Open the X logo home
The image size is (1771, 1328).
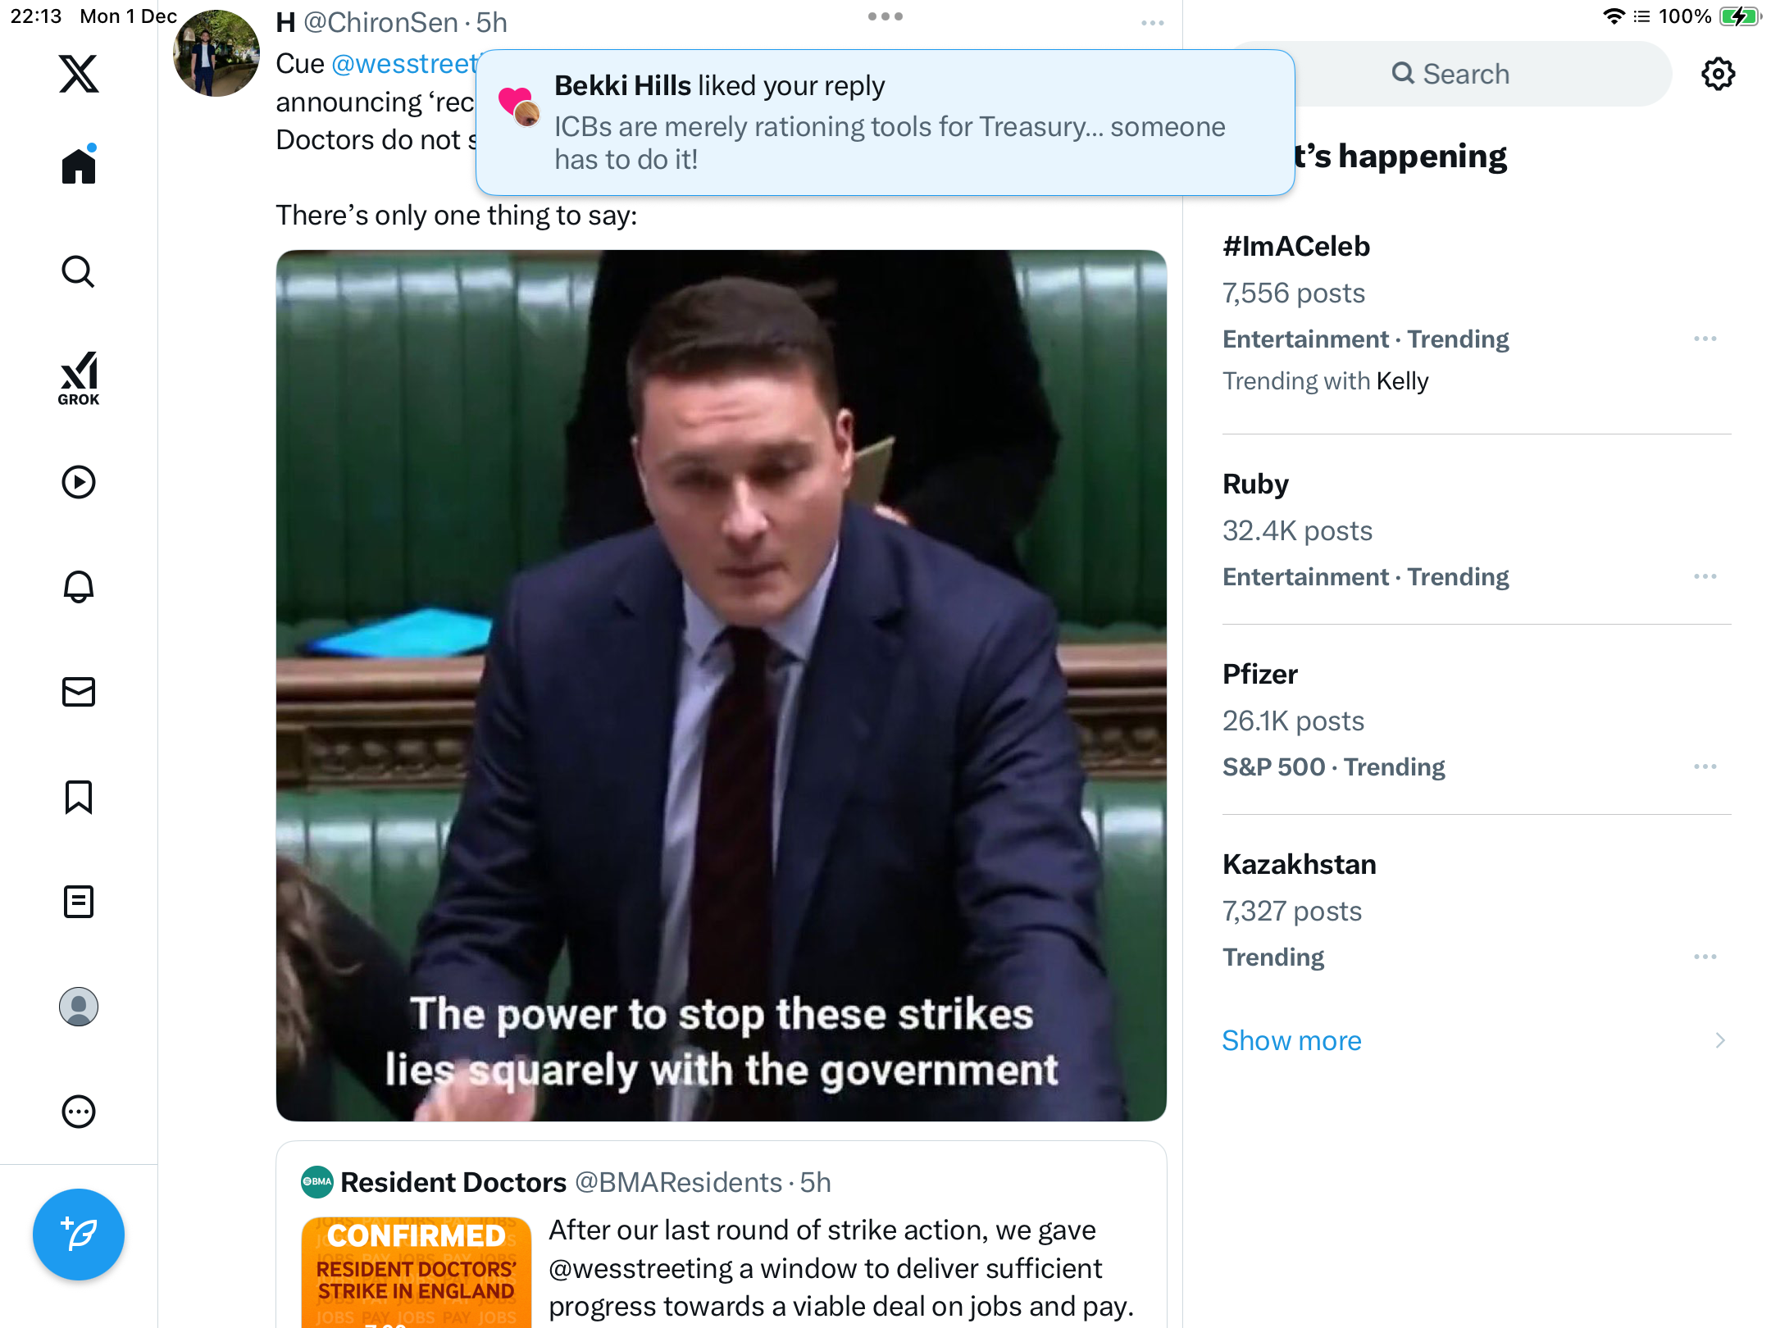[79, 74]
